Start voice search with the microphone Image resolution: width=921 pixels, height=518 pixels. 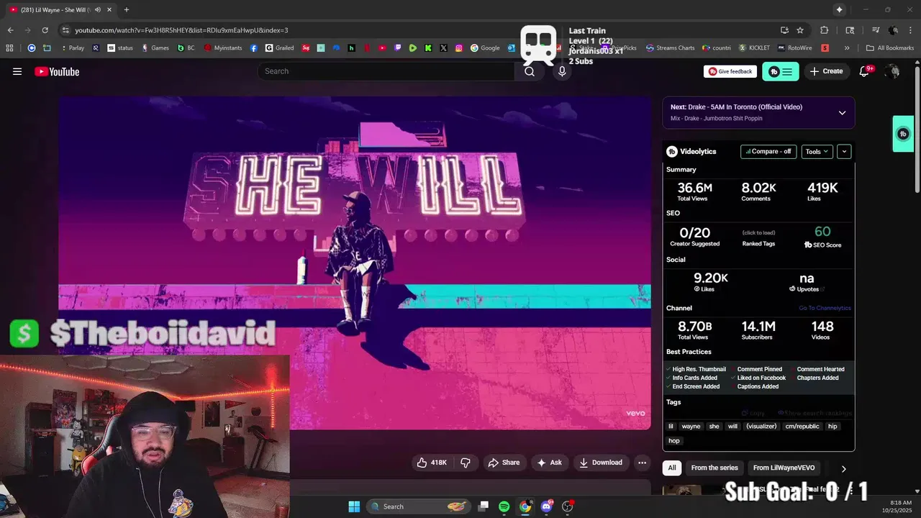click(x=562, y=71)
